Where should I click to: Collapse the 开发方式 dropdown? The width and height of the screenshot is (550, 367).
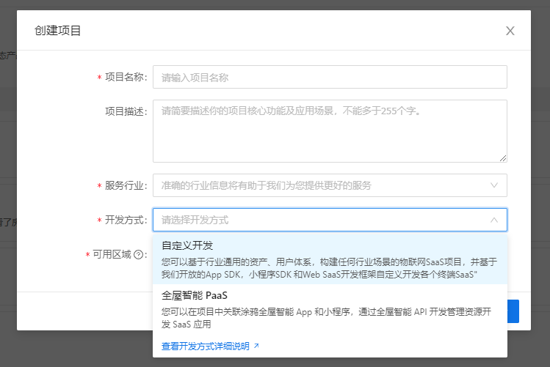[x=330, y=220]
